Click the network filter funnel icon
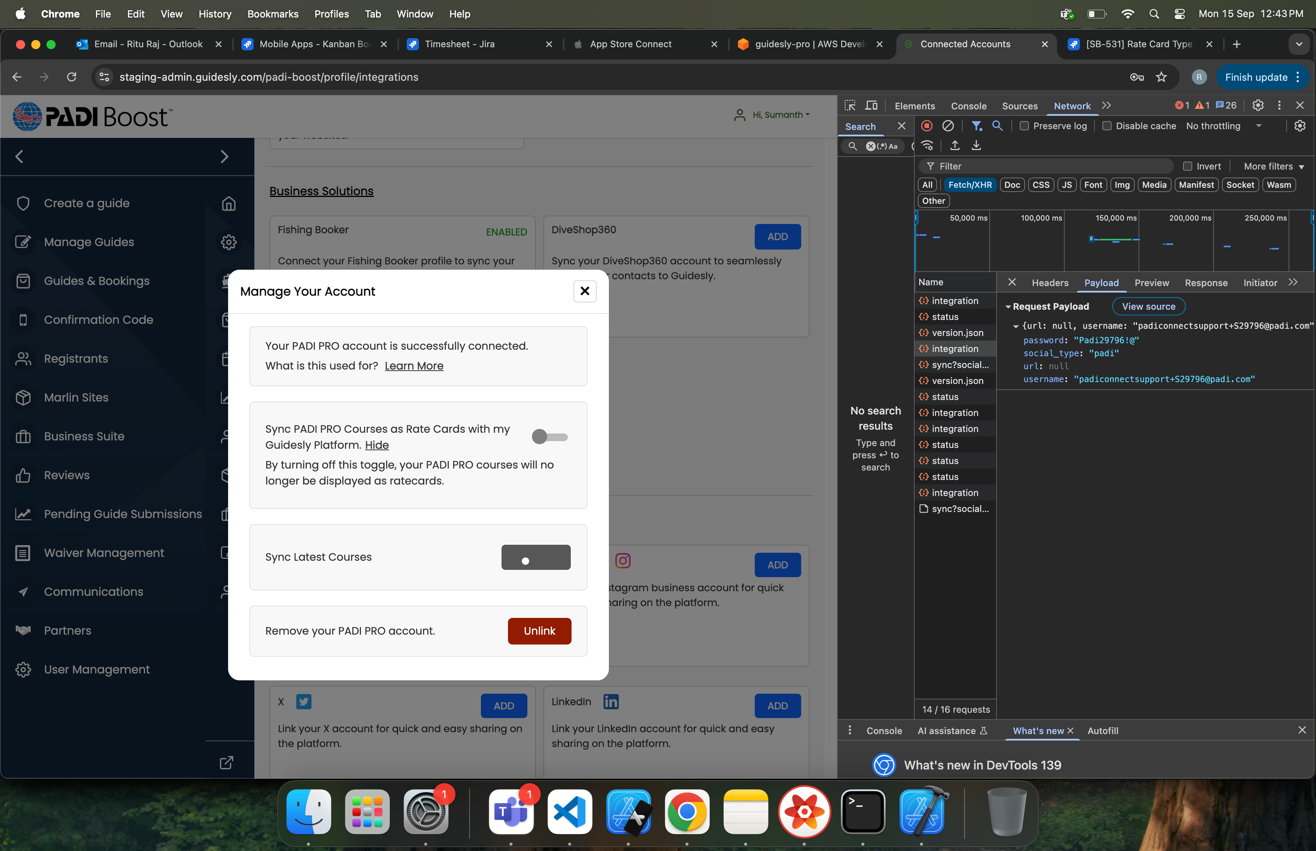This screenshot has height=851, width=1316. coord(976,126)
